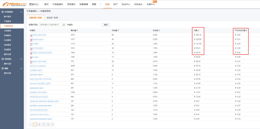Toggle the 花费 column sort arrow
260x129 pixels.
(199, 31)
